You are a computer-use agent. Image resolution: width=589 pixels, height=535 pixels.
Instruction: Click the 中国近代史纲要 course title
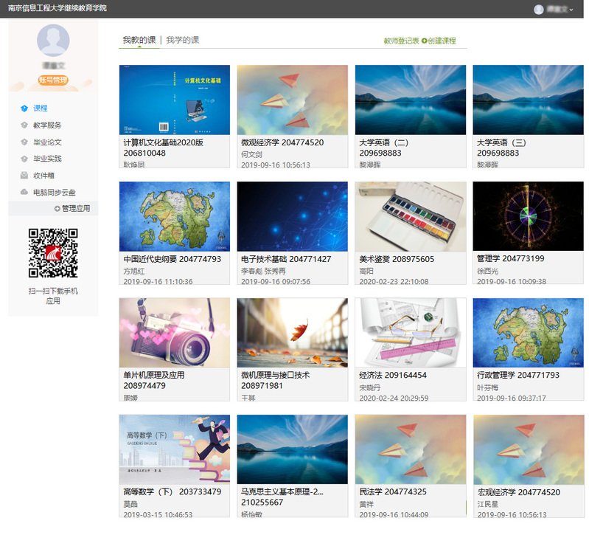pyautogui.click(x=172, y=259)
